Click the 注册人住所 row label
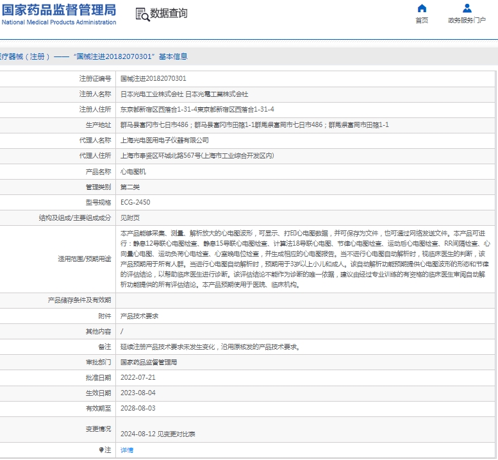Screen dimensions: 498x460 click(95, 109)
